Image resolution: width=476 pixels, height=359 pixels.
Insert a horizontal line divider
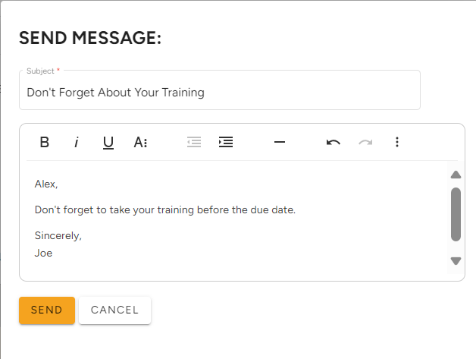pos(280,142)
